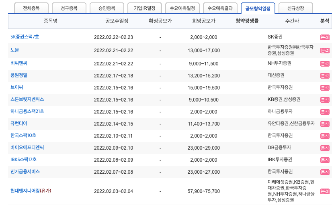The image size is (334, 205).
Task: Click the 분석 badge for 인카금융서비스
Action: (x=325, y=172)
